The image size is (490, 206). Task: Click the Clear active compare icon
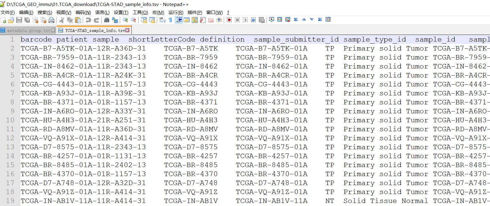tap(288, 19)
